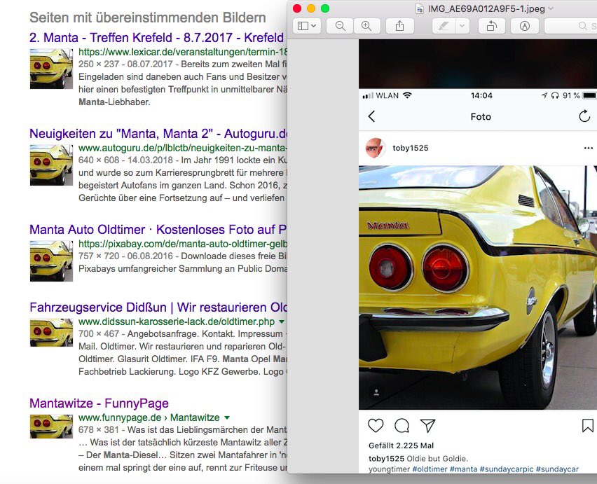Expand dropdown arrow after funnypage.de Mantawitze URL

[227, 417]
